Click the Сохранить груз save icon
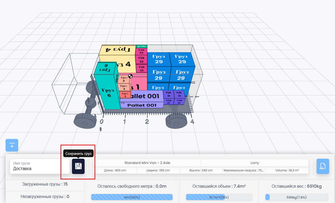Screen dimensions: 335x203 [78, 167]
